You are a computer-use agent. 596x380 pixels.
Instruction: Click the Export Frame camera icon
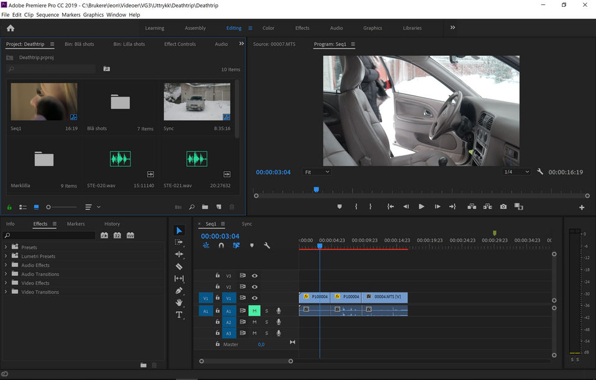click(x=503, y=206)
